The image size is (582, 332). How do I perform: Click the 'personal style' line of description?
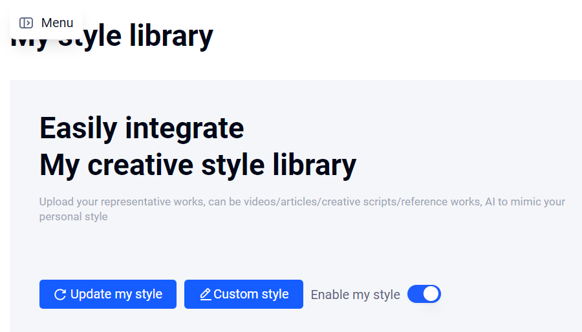point(73,216)
